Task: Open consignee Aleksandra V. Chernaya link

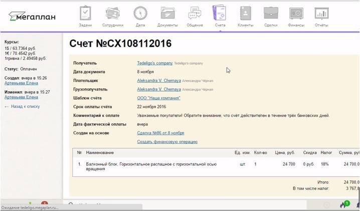Action: (x=159, y=89)
